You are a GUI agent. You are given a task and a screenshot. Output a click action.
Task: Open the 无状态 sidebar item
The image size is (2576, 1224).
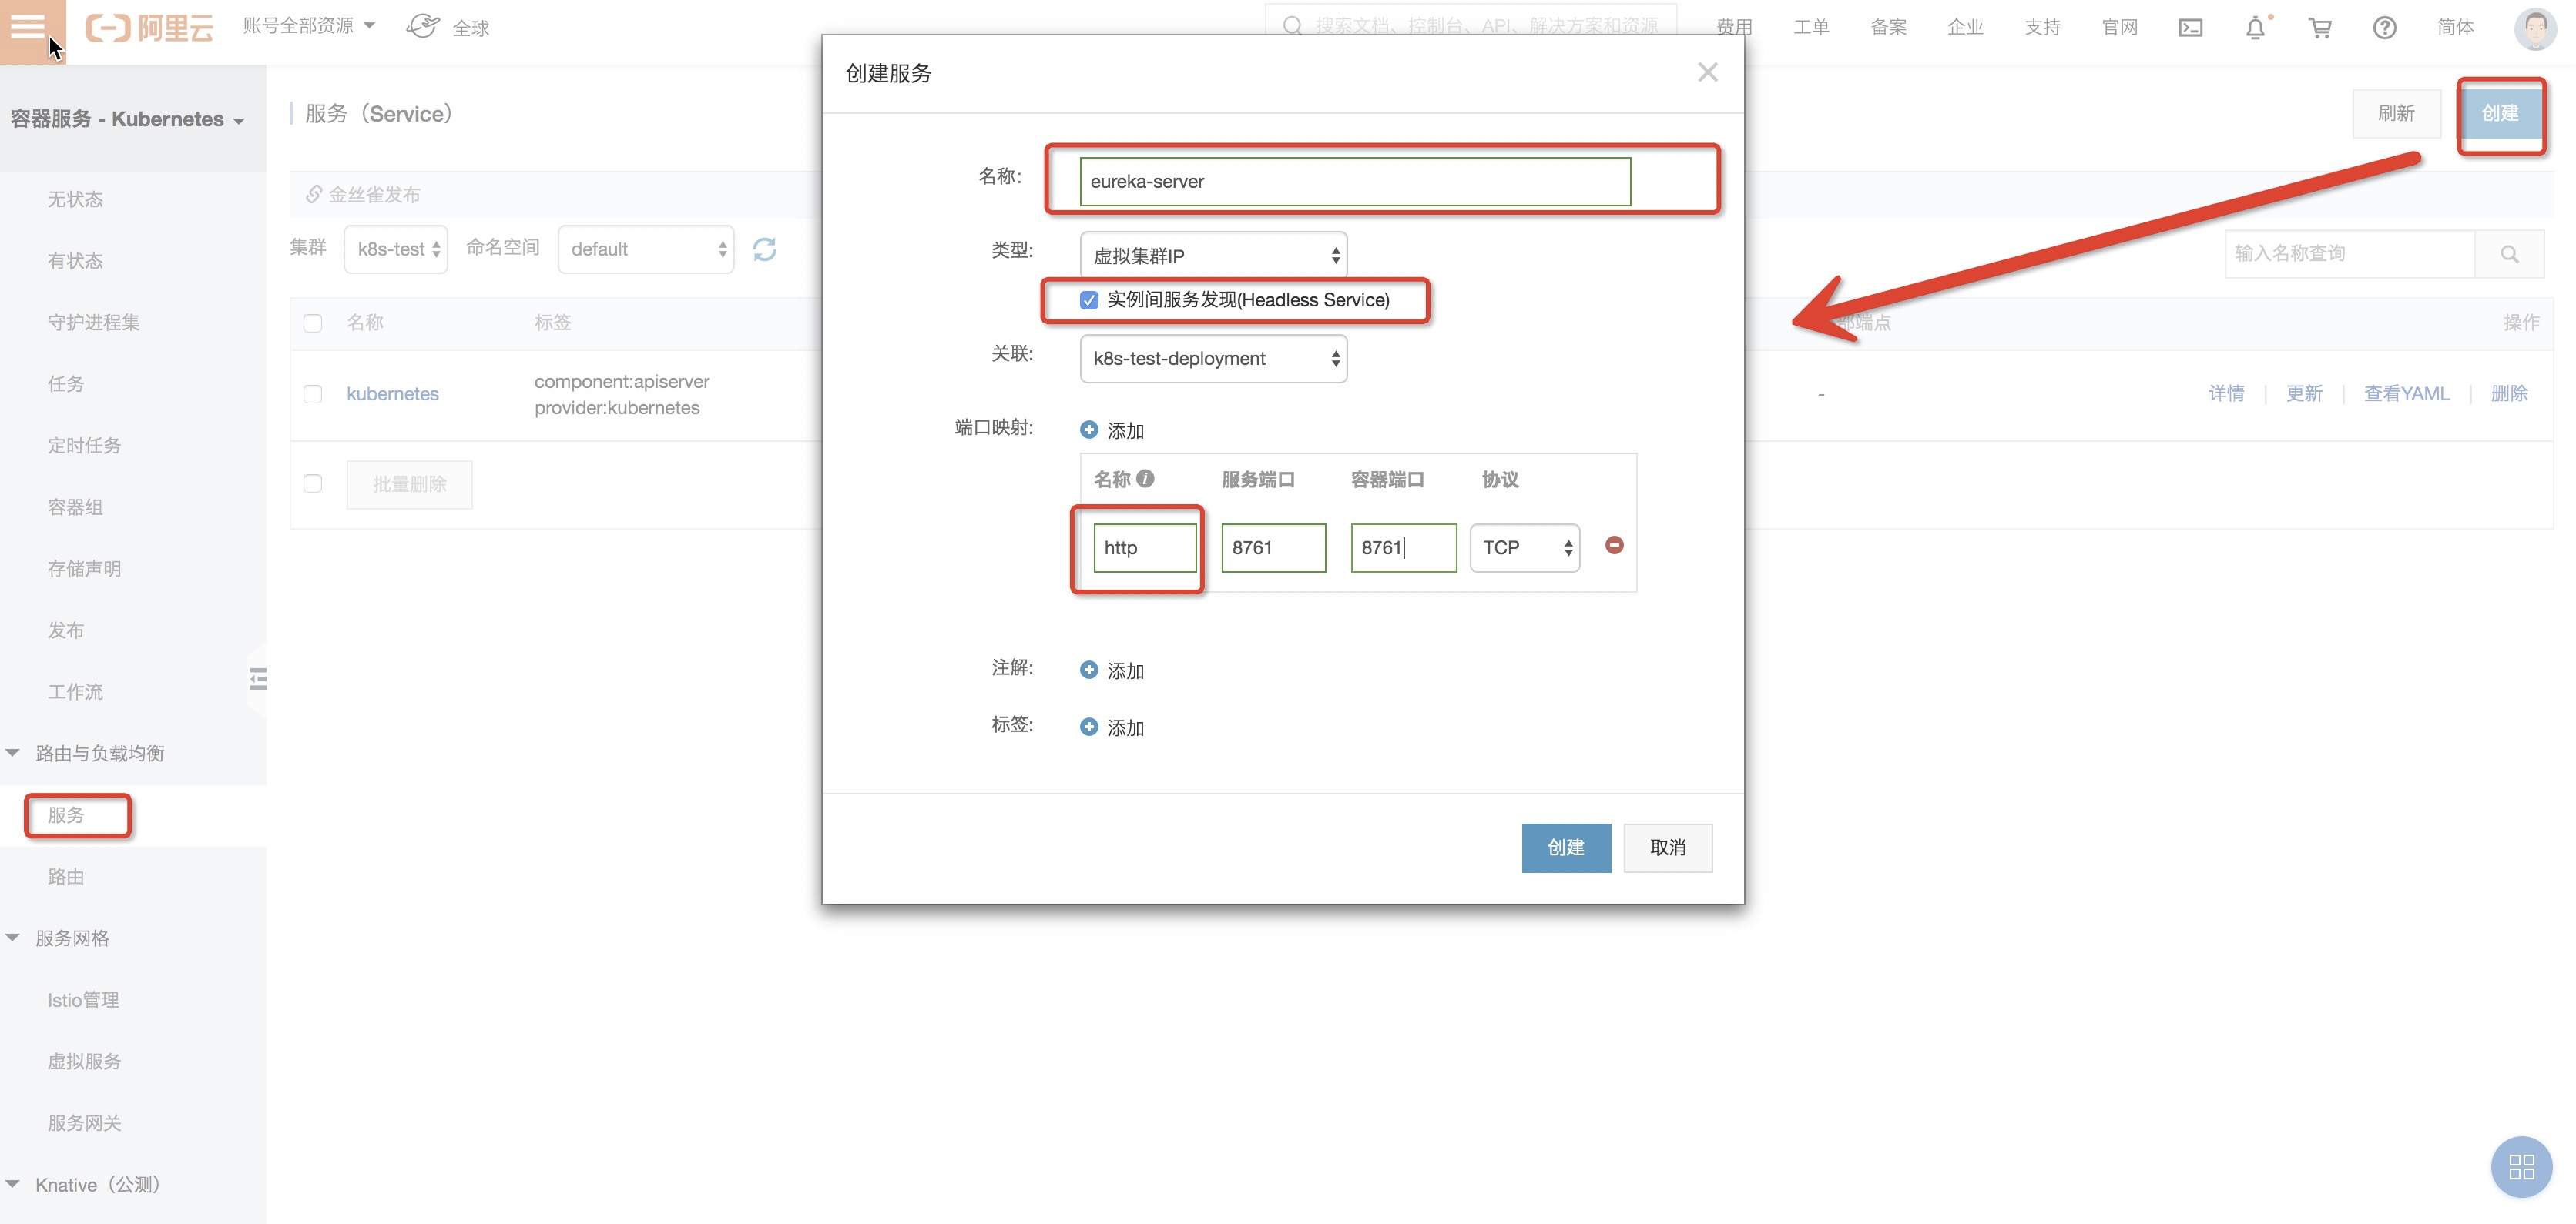click(76, 200)
